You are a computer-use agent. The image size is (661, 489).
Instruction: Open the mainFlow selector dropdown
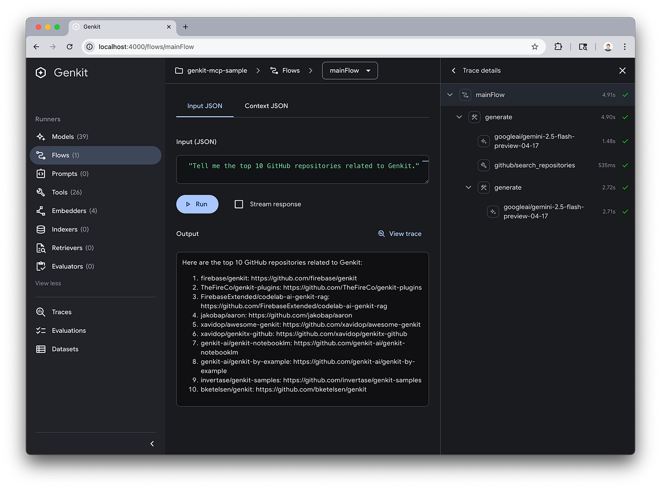coord(350,70)
